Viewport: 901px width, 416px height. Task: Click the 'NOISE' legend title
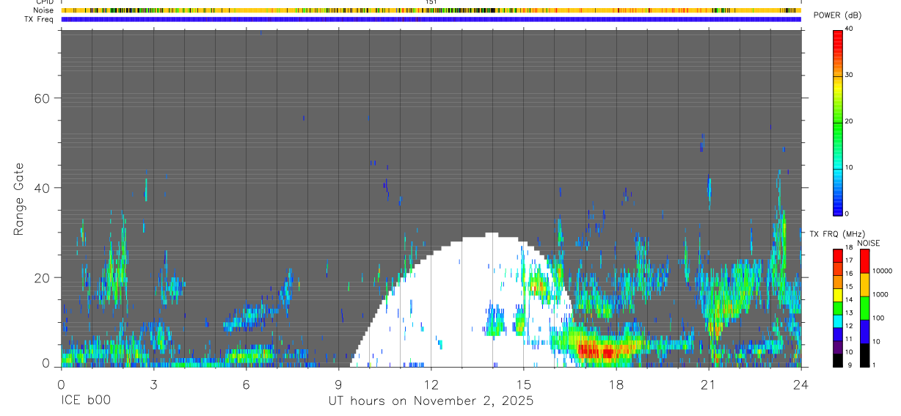(868, 243)
